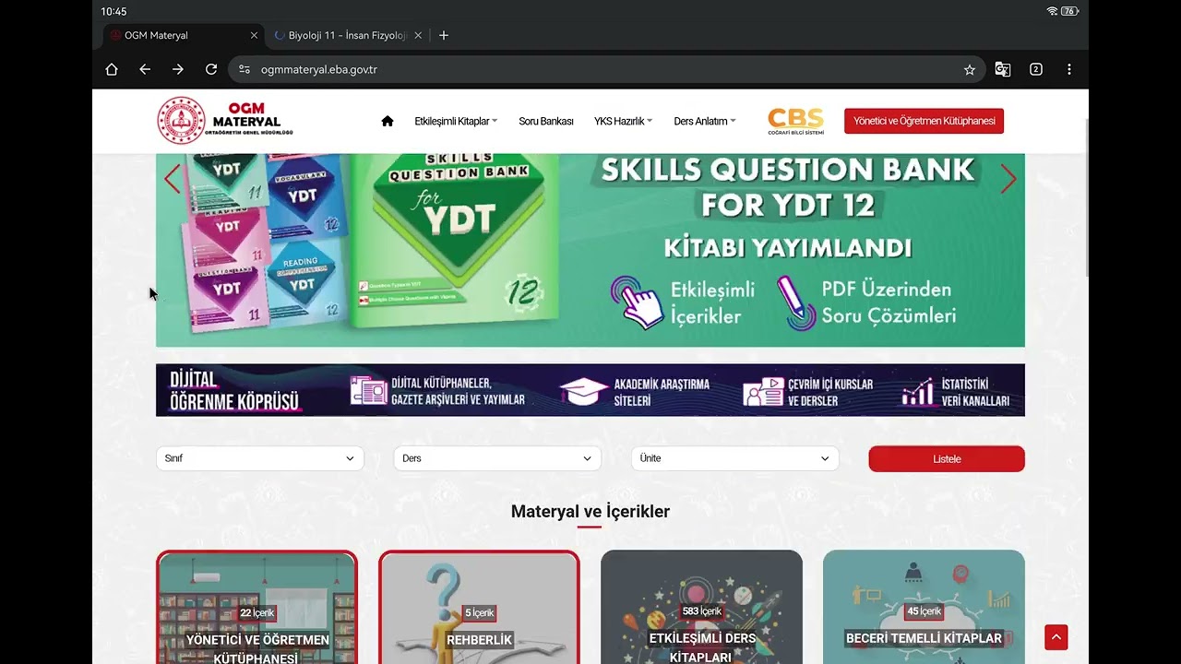Open a new tab with plus
1181x664 pixels.
[x=444, y=35]
